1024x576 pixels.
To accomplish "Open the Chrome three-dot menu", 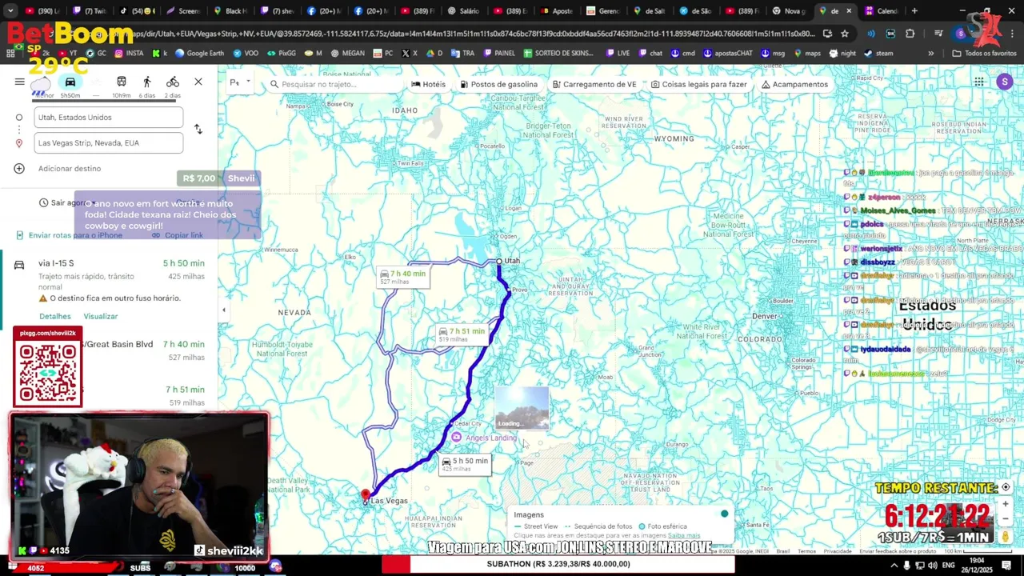I will click(x=1011, y=34).
